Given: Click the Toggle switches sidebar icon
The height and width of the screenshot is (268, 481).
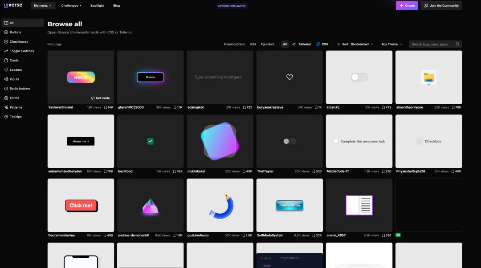Looking at the screenshot, I should 6,51.
